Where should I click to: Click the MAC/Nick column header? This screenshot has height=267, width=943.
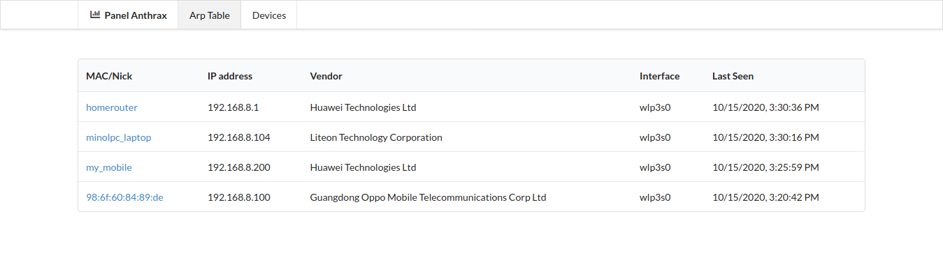[x=109, y=76]
